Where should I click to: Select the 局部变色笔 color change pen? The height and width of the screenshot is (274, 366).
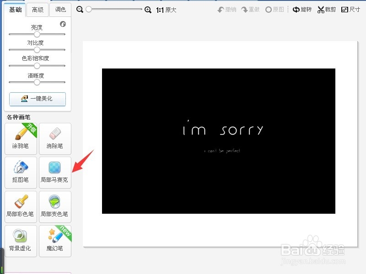coord(55,207)
